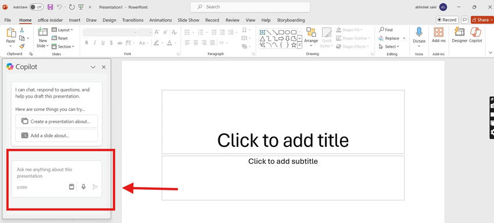The width and height of the screenshot is (494, 223).
Task: Toggle the AutoSave switch
Action: 36,7
